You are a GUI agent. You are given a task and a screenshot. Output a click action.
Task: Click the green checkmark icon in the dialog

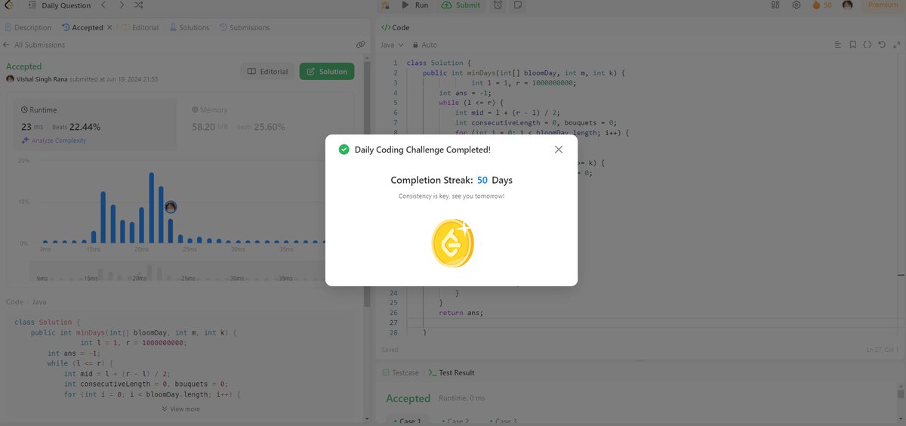pos(344,150)
